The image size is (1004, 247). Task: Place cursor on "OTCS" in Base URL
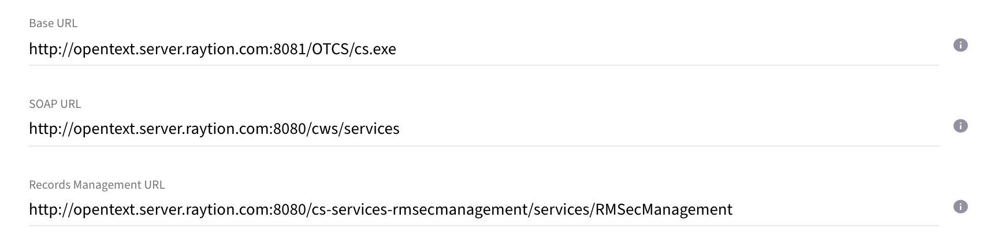(330, 49)
